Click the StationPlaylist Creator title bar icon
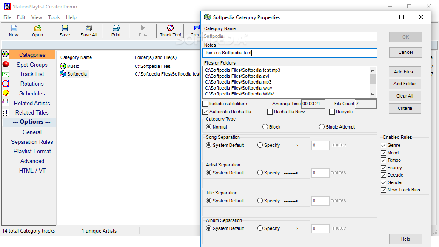Viewport: 439px width, 247px height. click(7, 6)
